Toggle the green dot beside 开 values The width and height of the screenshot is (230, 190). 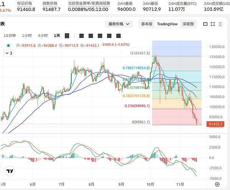9,45
